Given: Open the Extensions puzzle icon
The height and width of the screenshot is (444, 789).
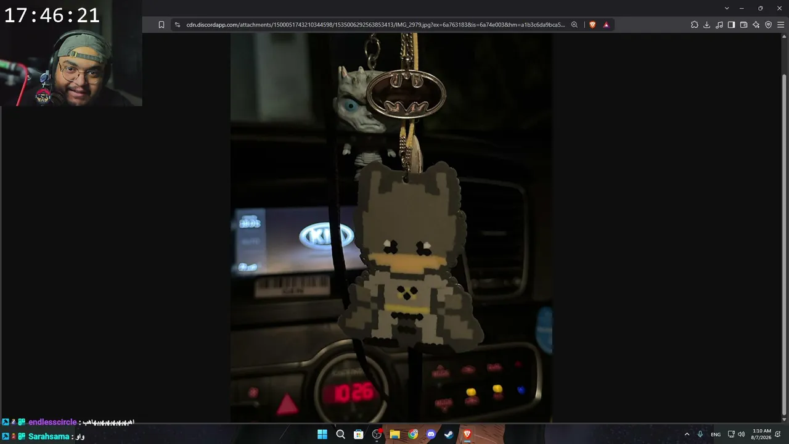Looking at the screenshot, I should coord(695,25).
